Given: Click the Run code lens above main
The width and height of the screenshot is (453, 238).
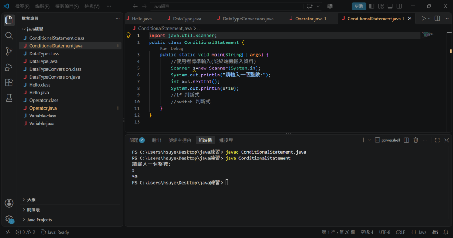Looking at the screenshot, I should click(x=164, y=49).
